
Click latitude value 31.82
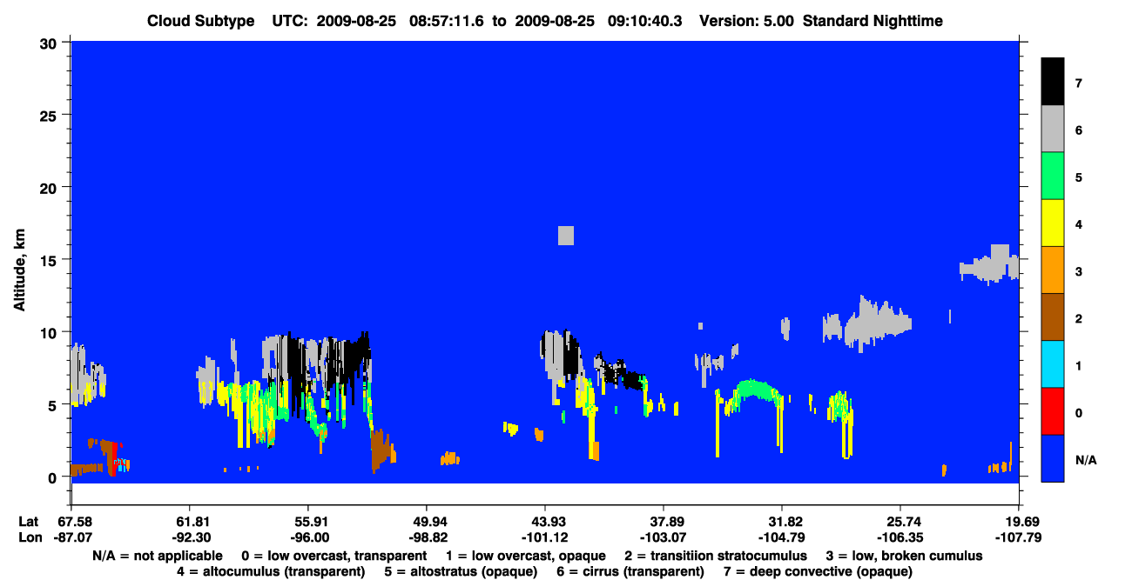(x=782, y=522)
